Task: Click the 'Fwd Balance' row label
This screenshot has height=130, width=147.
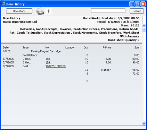Action: 30,55
